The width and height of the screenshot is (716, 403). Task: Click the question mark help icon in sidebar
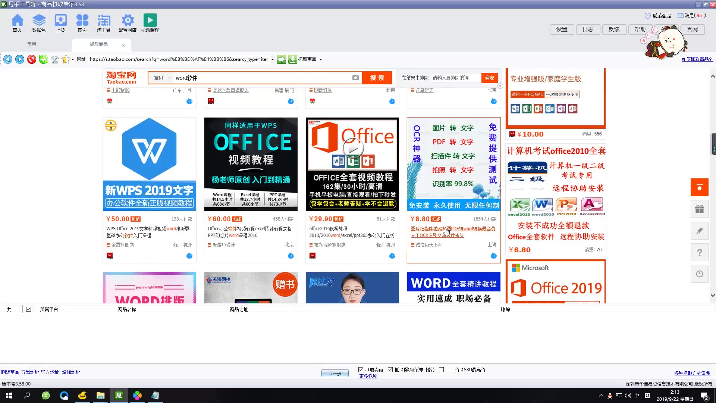700,252
